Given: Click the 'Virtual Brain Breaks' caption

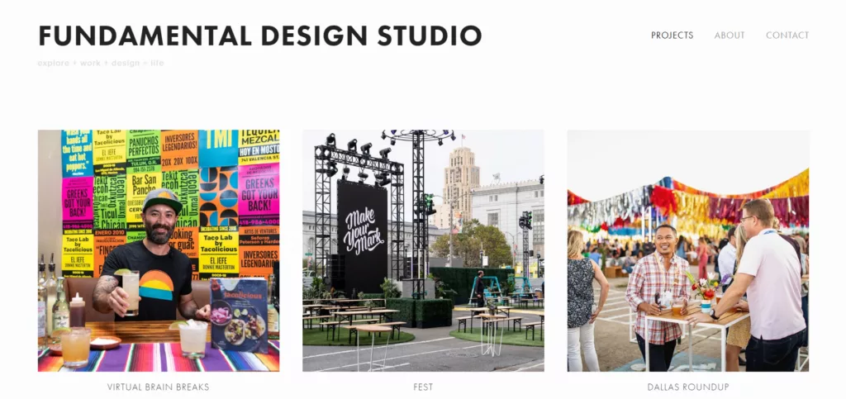Looking at the screenshot, I should pos(158,387).
